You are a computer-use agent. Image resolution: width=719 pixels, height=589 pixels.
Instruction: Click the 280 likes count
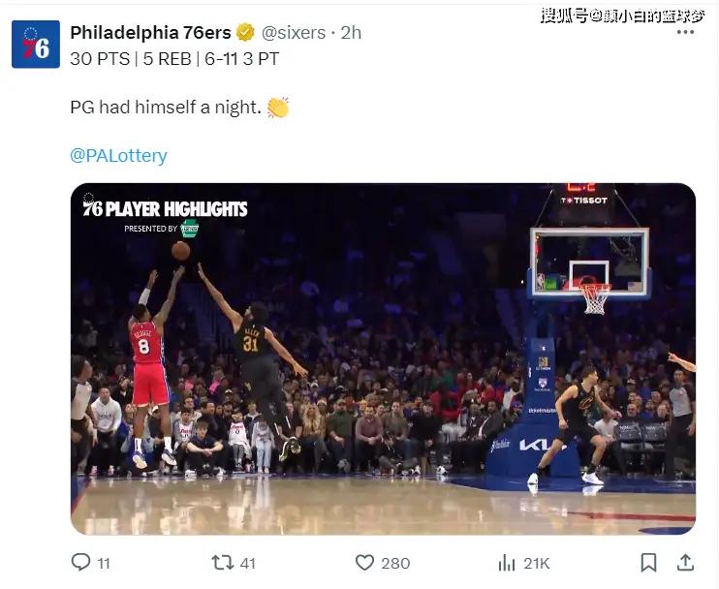click(395, 564)
